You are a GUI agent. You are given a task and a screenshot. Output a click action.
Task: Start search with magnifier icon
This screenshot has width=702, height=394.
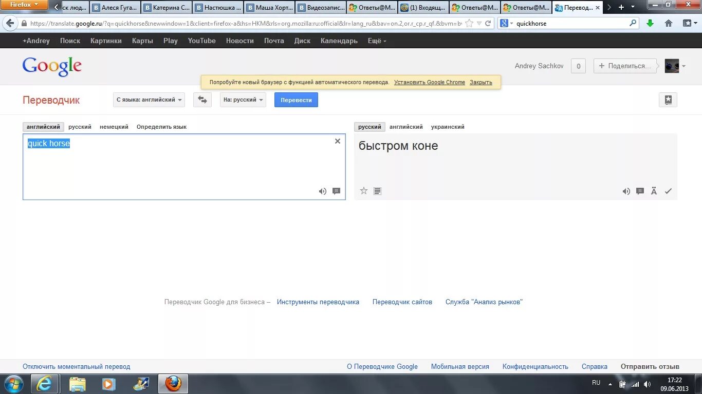click(633, 23)
